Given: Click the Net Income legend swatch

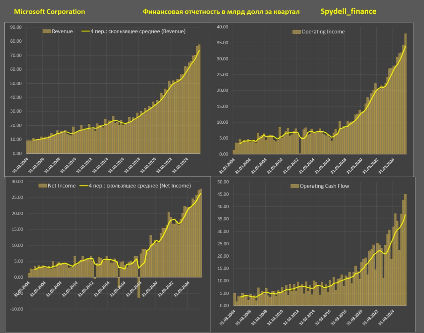Looking at the screenshot, I should 43,186.
